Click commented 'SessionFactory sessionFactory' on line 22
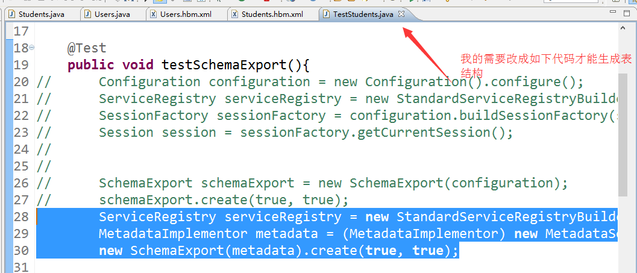Screen dimensions: 637x273 [212, 116]
